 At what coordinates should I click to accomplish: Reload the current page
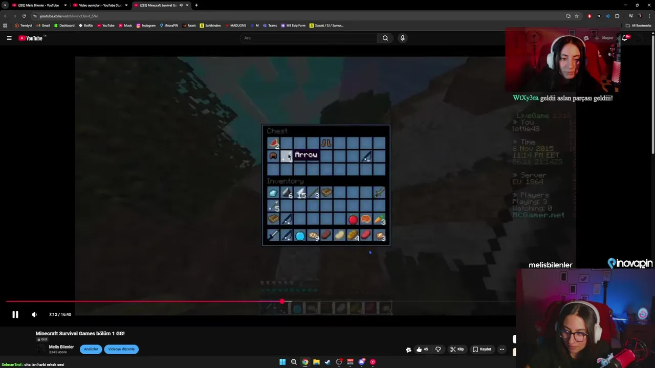24,16
